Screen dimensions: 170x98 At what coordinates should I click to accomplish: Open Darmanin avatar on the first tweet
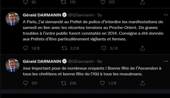click(13, 19)
